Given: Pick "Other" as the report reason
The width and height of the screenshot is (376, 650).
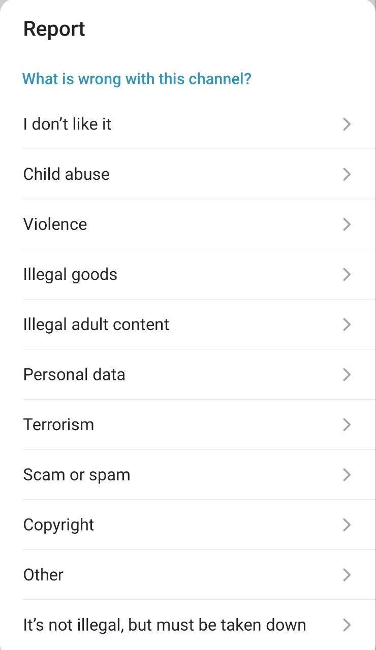Looking at the screenshot, I should pos(43,575).
